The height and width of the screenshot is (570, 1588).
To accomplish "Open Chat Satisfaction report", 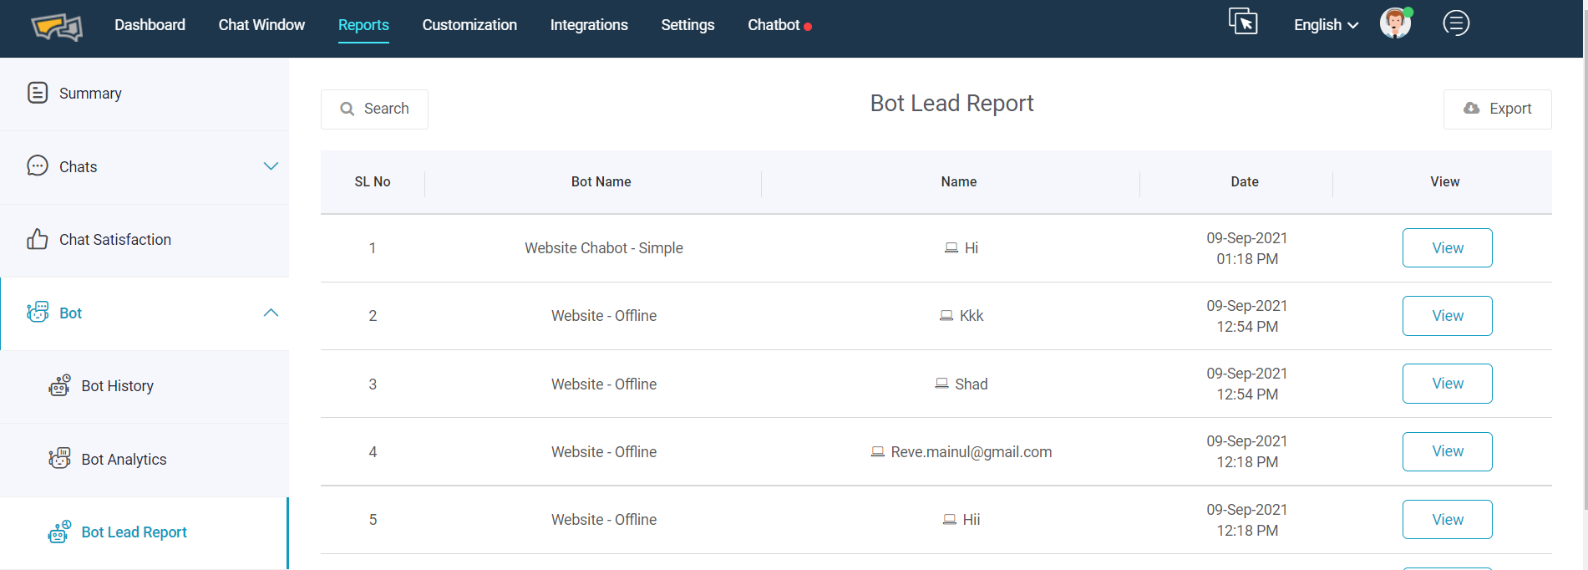I will (145, 240).
